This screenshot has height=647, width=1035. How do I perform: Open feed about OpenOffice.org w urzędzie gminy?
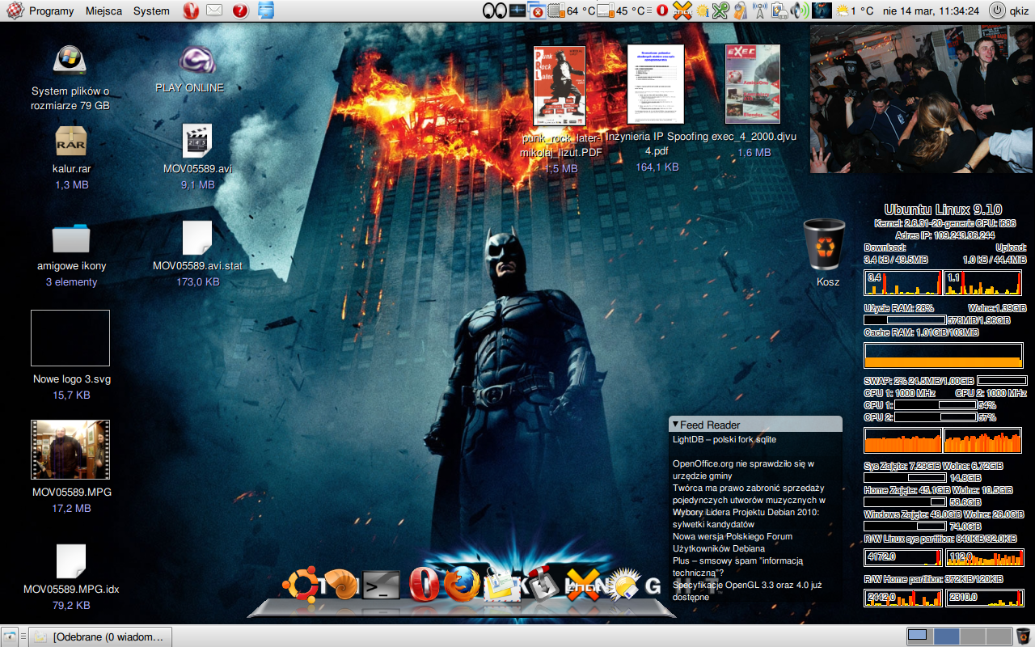pyautogui.click(x=743, y=470)
